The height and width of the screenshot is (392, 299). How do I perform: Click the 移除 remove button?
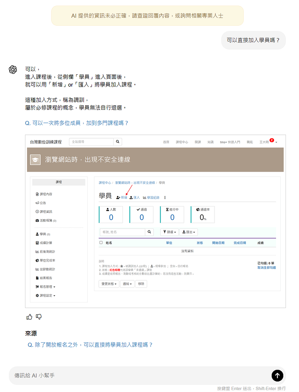click(141, 284)
